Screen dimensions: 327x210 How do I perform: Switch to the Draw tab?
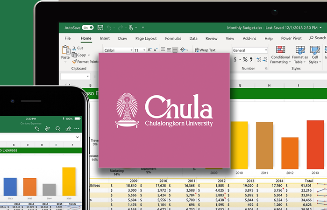tap(122, 38)
